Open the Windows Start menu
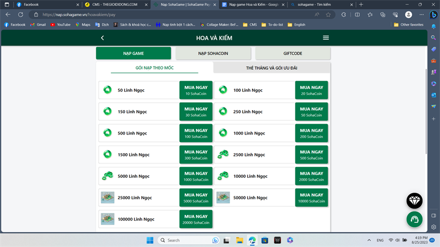440x247 pixels. 150,240
